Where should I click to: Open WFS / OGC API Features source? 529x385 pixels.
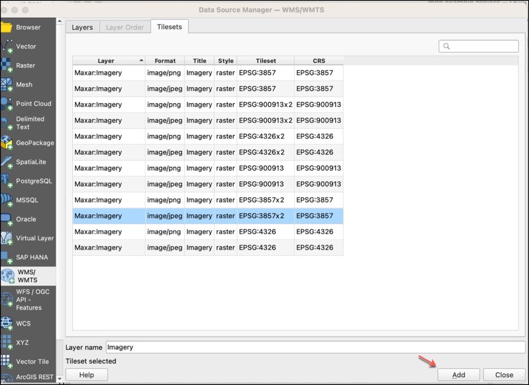pyautogui.click(x=28, y=300)
